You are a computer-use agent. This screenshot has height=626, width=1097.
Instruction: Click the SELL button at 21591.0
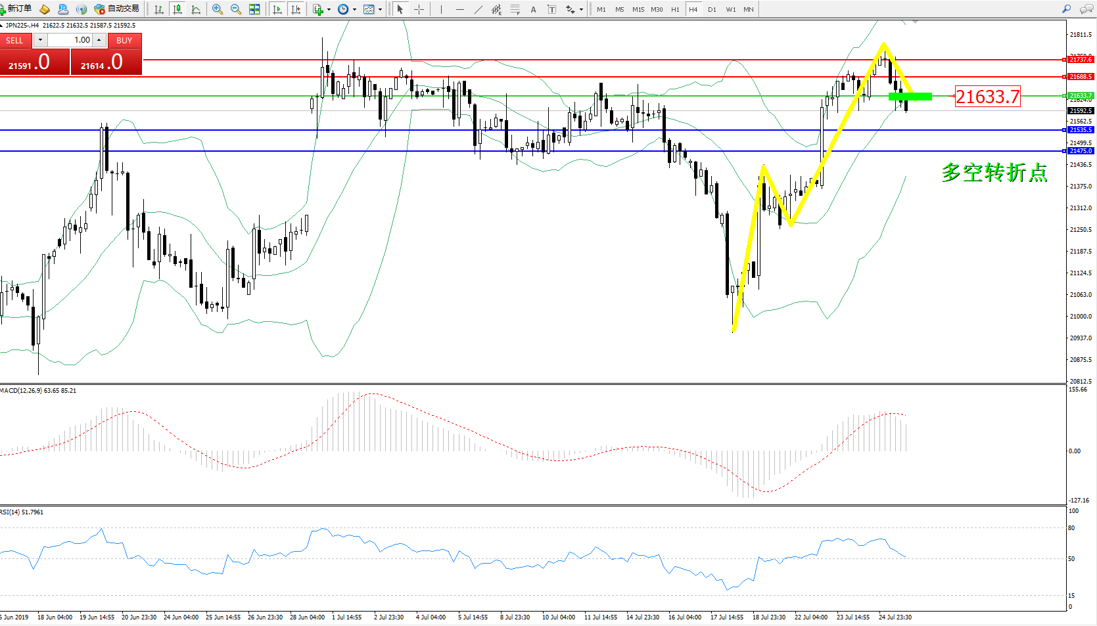click(x=35, y=62)
